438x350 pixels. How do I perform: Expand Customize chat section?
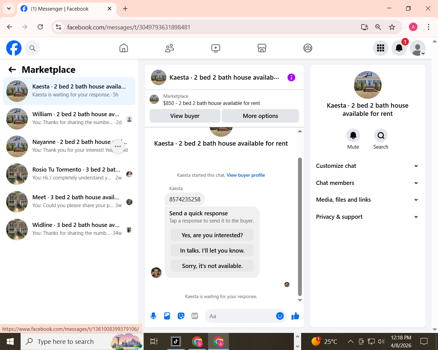pos(367,166)
